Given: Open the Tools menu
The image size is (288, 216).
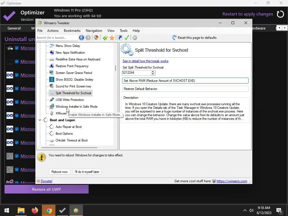Looking at the screenshot, I should pyautogui.click(x=124, y=31).
